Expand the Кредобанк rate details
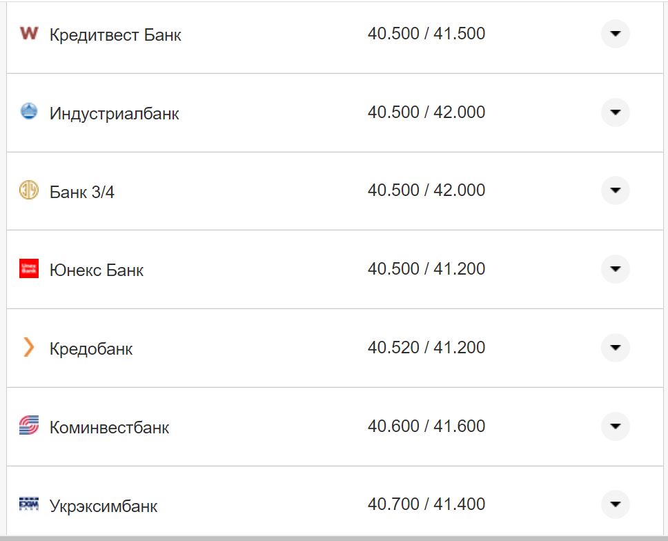The height and width of the screenshot is (541, 668). (616, 348)
